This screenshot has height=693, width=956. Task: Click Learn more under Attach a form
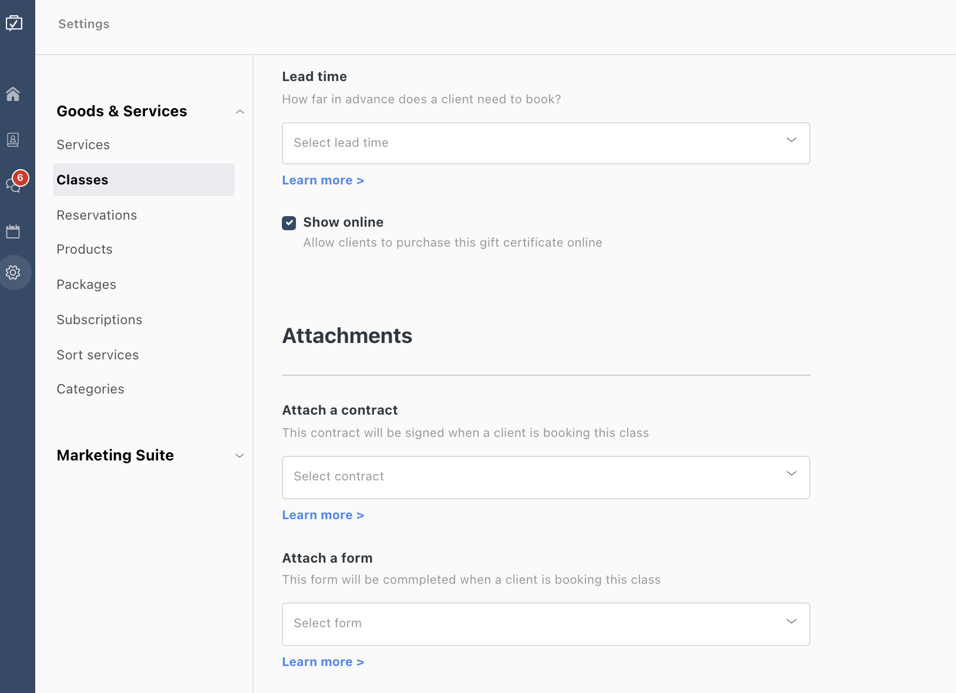323,662
